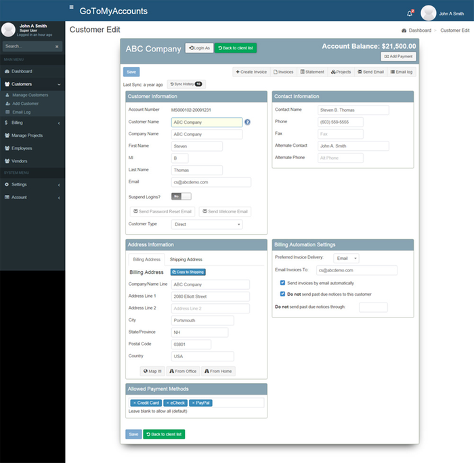The width and height of the screenshot is (474, 463).
Task: Click the Phone input field
Action: coord(341,122)
